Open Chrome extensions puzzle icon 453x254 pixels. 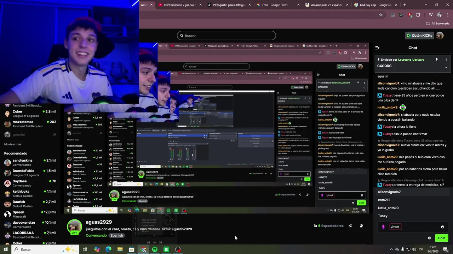[418, 15]
